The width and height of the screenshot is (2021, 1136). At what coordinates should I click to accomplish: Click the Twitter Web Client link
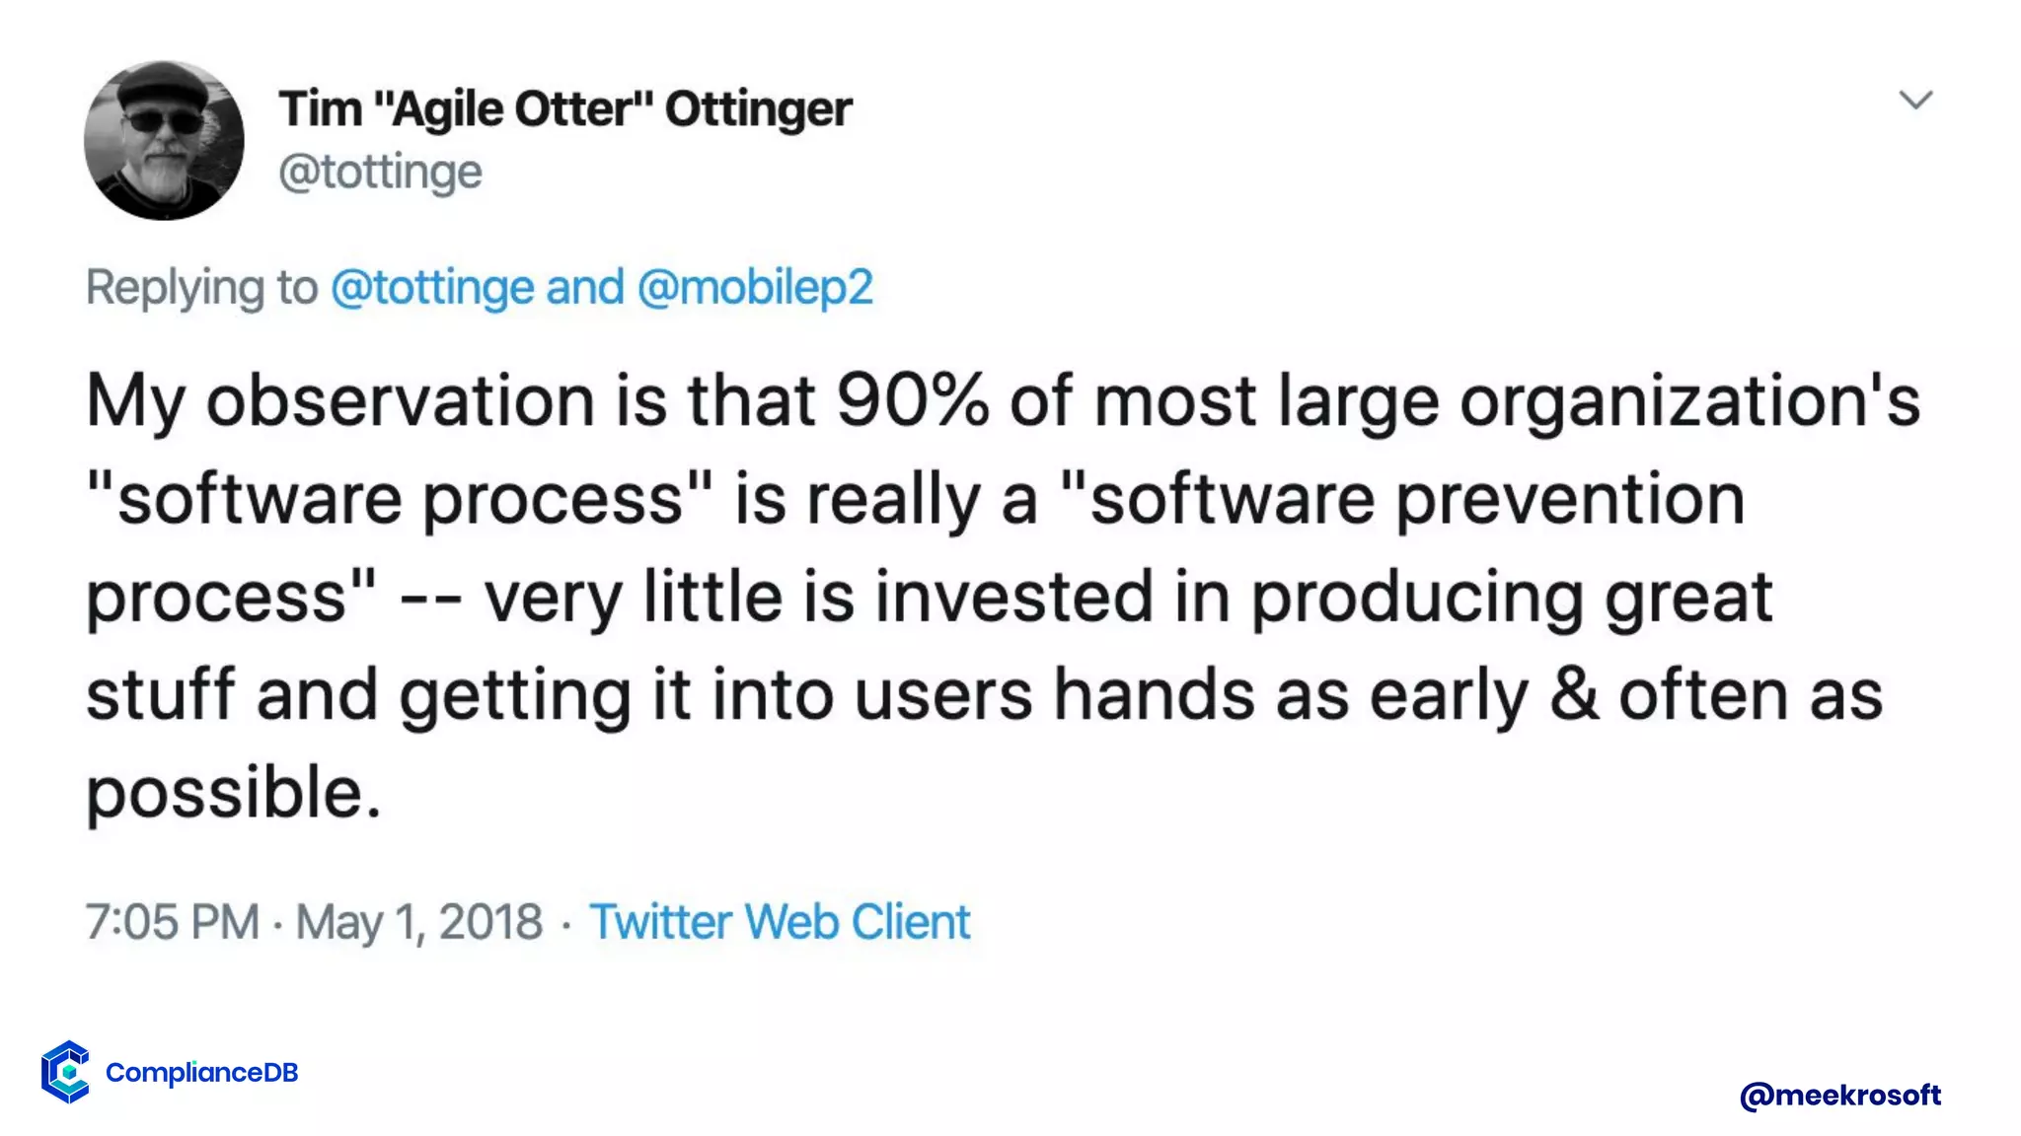pyautogui.click(x=780, y=922)
